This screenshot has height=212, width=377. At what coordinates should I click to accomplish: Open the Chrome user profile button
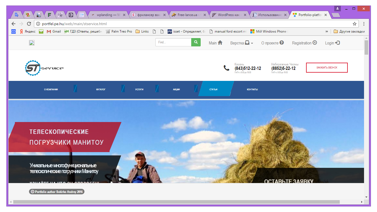point(338,9)
